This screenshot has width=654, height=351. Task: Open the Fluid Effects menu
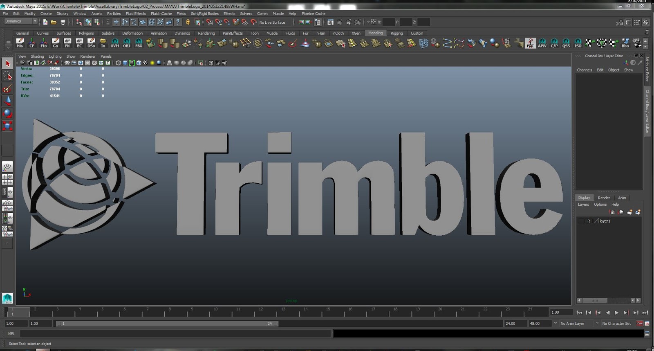tap(136, 13)
